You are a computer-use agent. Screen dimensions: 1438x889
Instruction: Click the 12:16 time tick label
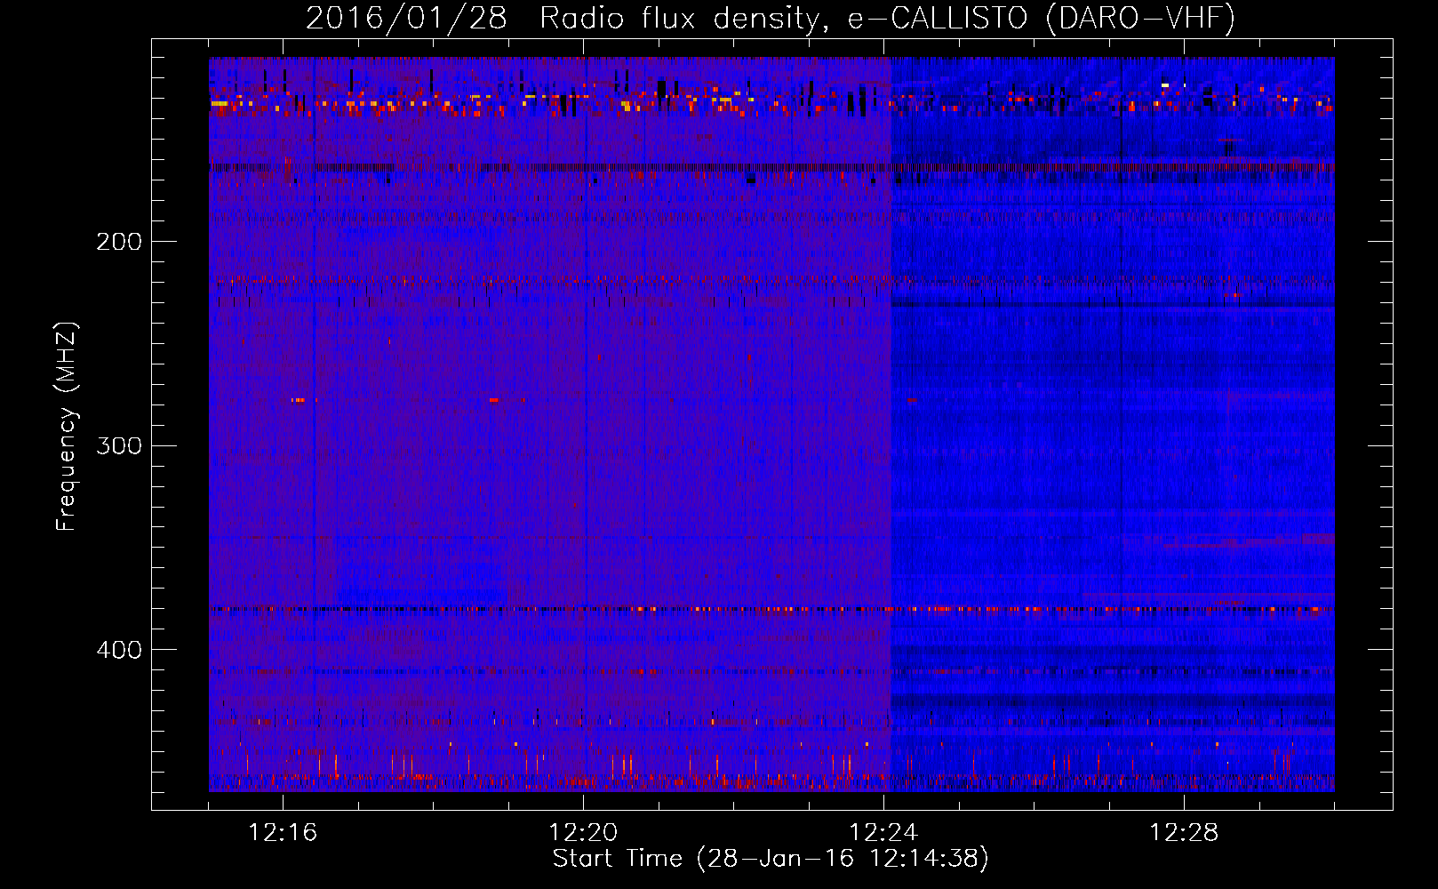283,833
